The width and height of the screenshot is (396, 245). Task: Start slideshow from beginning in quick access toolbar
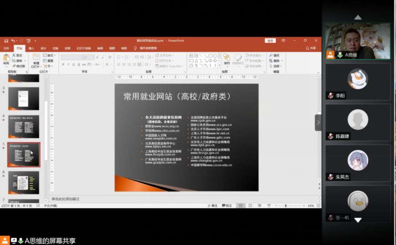[28, 41]
